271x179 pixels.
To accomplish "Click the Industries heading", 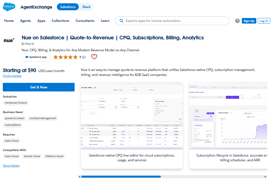I will point(10,97).
